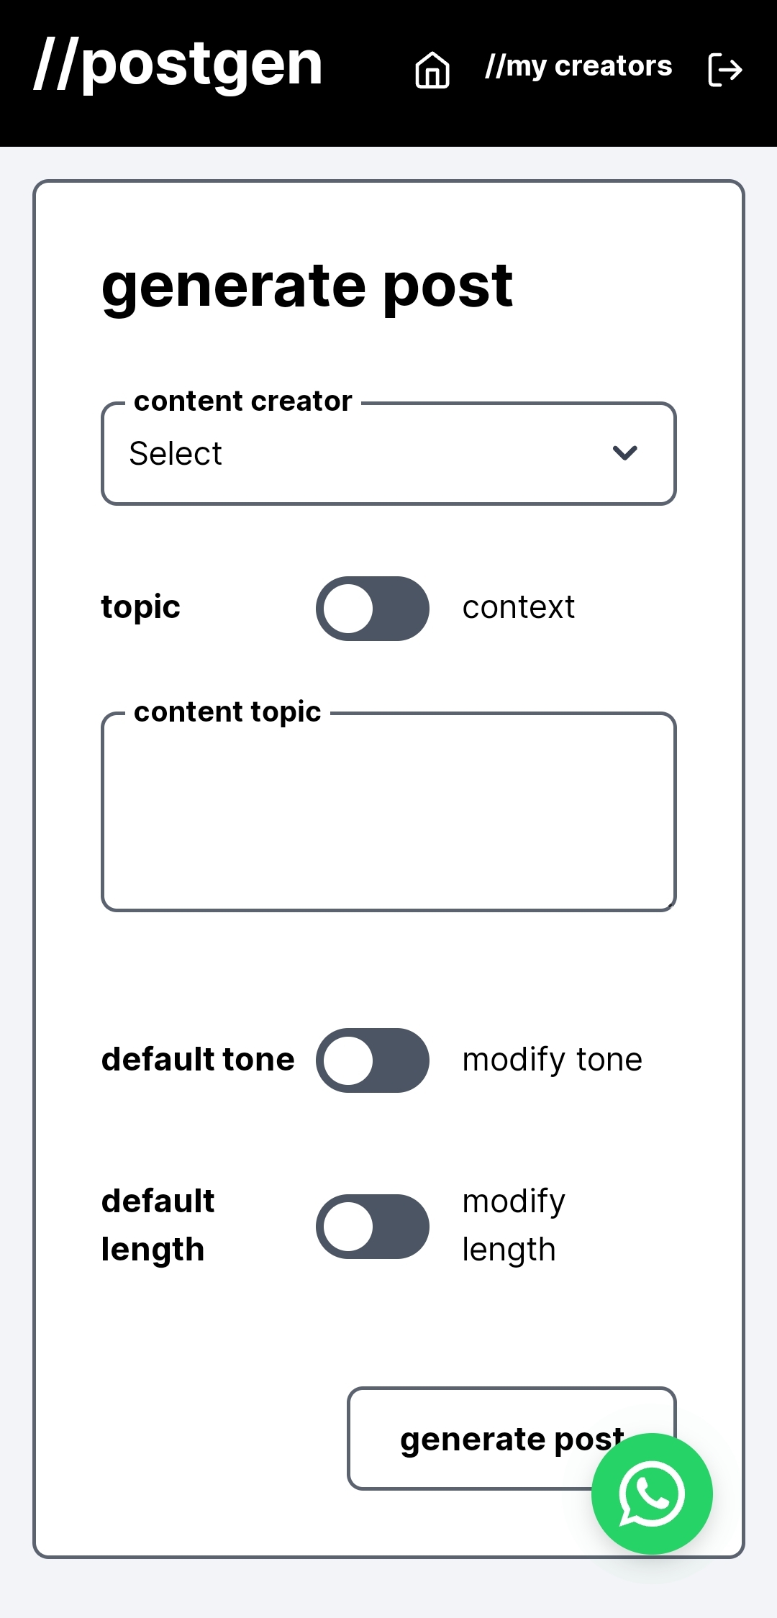
Task: Go to the home page icon
Action: [432, 71]
